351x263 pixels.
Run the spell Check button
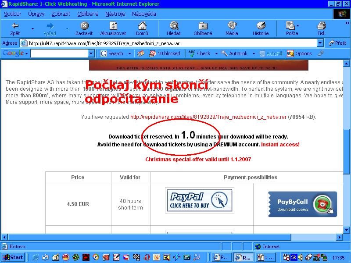tap(199, 53)
